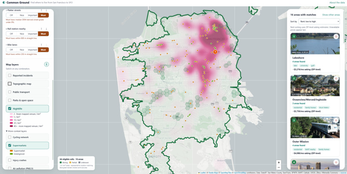
Task: Open the Sort by dropdown
Action: pyautogui.click(x=319, y=21)
